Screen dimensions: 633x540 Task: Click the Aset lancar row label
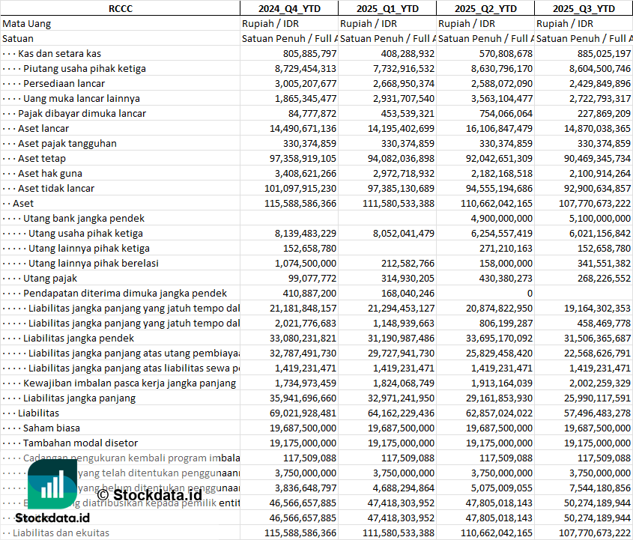(x=43, y=128)
